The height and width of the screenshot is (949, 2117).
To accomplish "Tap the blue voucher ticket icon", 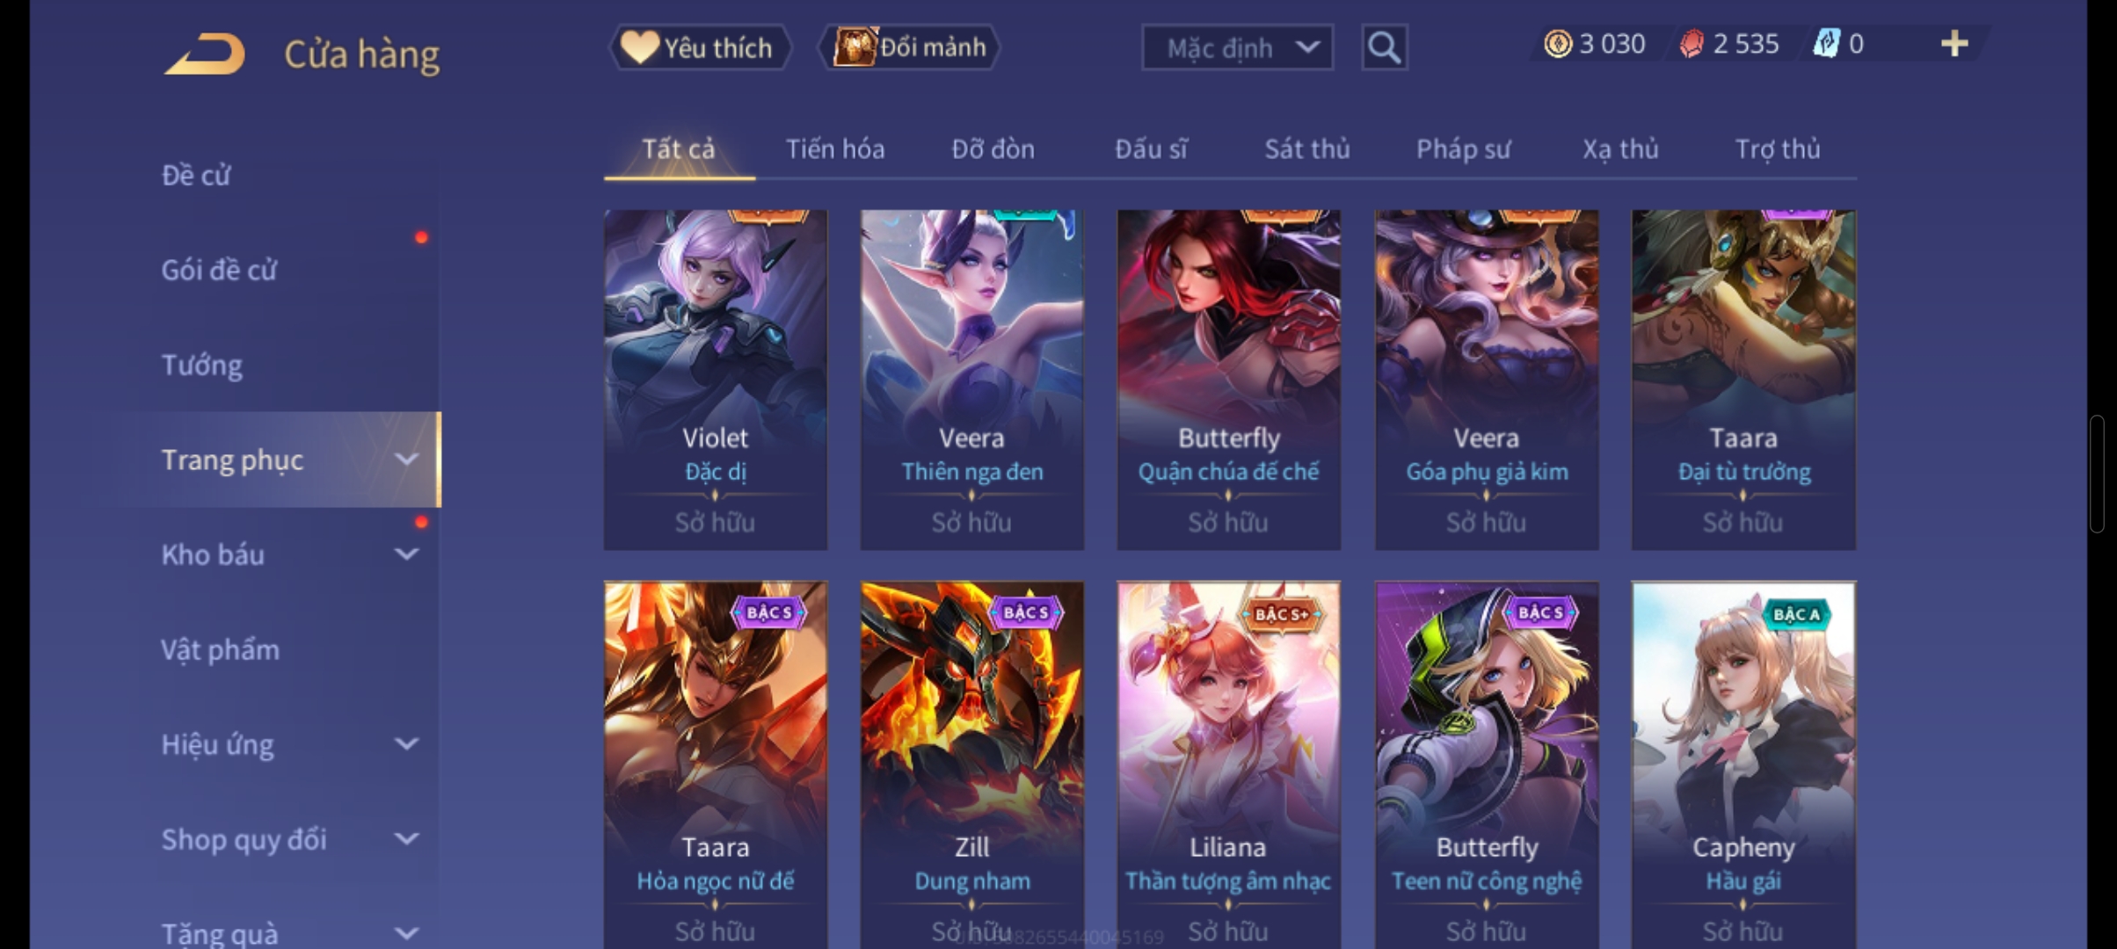I will click(x=1827, y=44).
